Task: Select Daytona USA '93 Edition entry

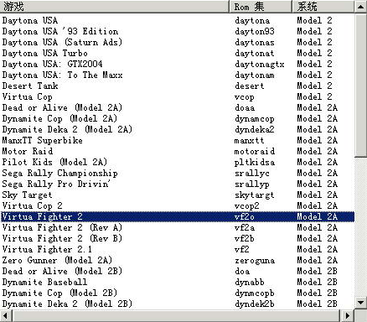Action: [177, 31]
